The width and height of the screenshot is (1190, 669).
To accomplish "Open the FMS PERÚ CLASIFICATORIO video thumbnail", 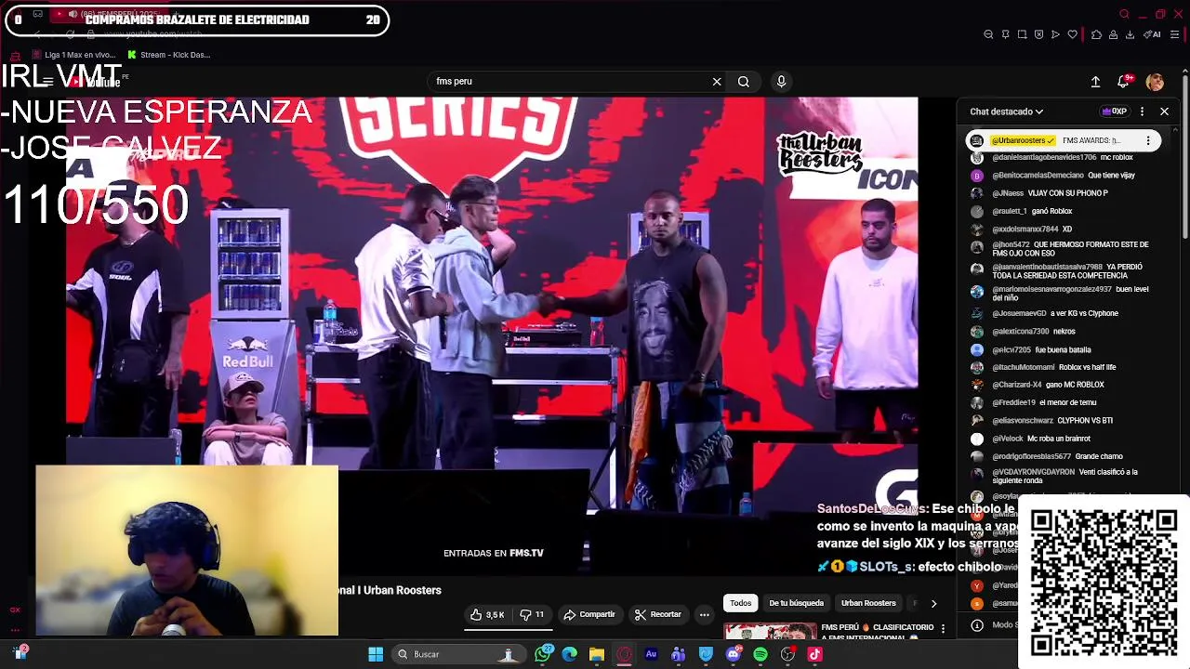I will pyautogui.click(x=771, y=632).
